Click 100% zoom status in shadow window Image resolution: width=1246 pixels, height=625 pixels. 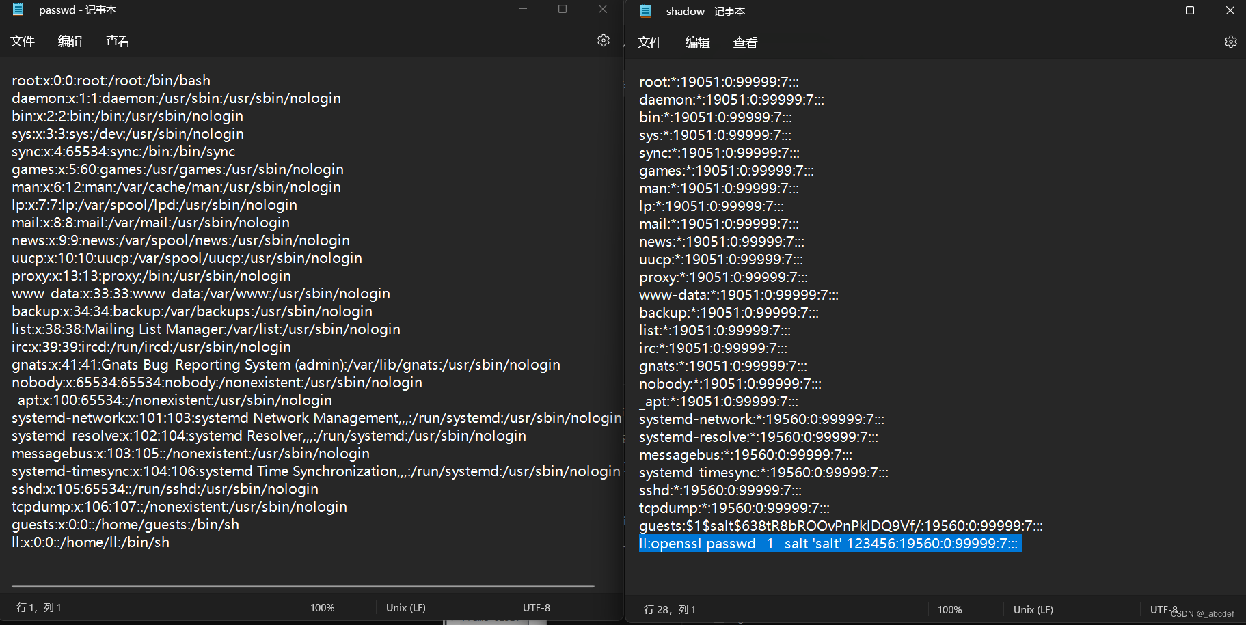(x=950, y=609)
